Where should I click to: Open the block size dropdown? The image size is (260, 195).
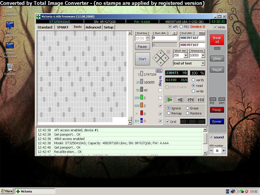[186, 55]
